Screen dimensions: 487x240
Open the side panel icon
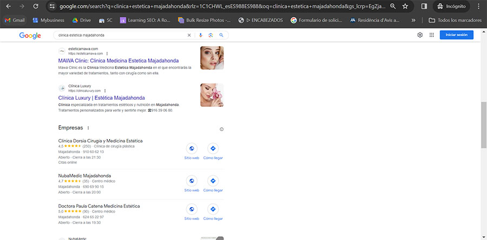pos(424,6)
